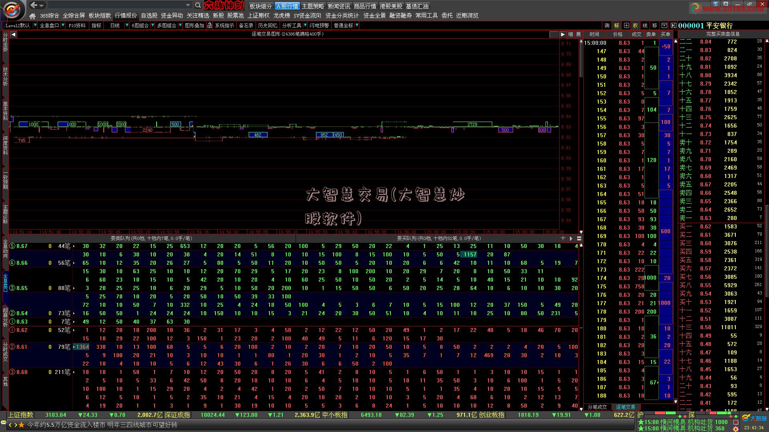Click the star icon in news ticker
This screenshot has width=769, height=432.
[21, 425]
